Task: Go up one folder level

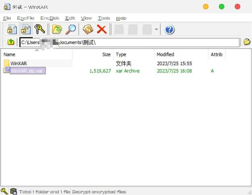Action: (x=11, y=42)
